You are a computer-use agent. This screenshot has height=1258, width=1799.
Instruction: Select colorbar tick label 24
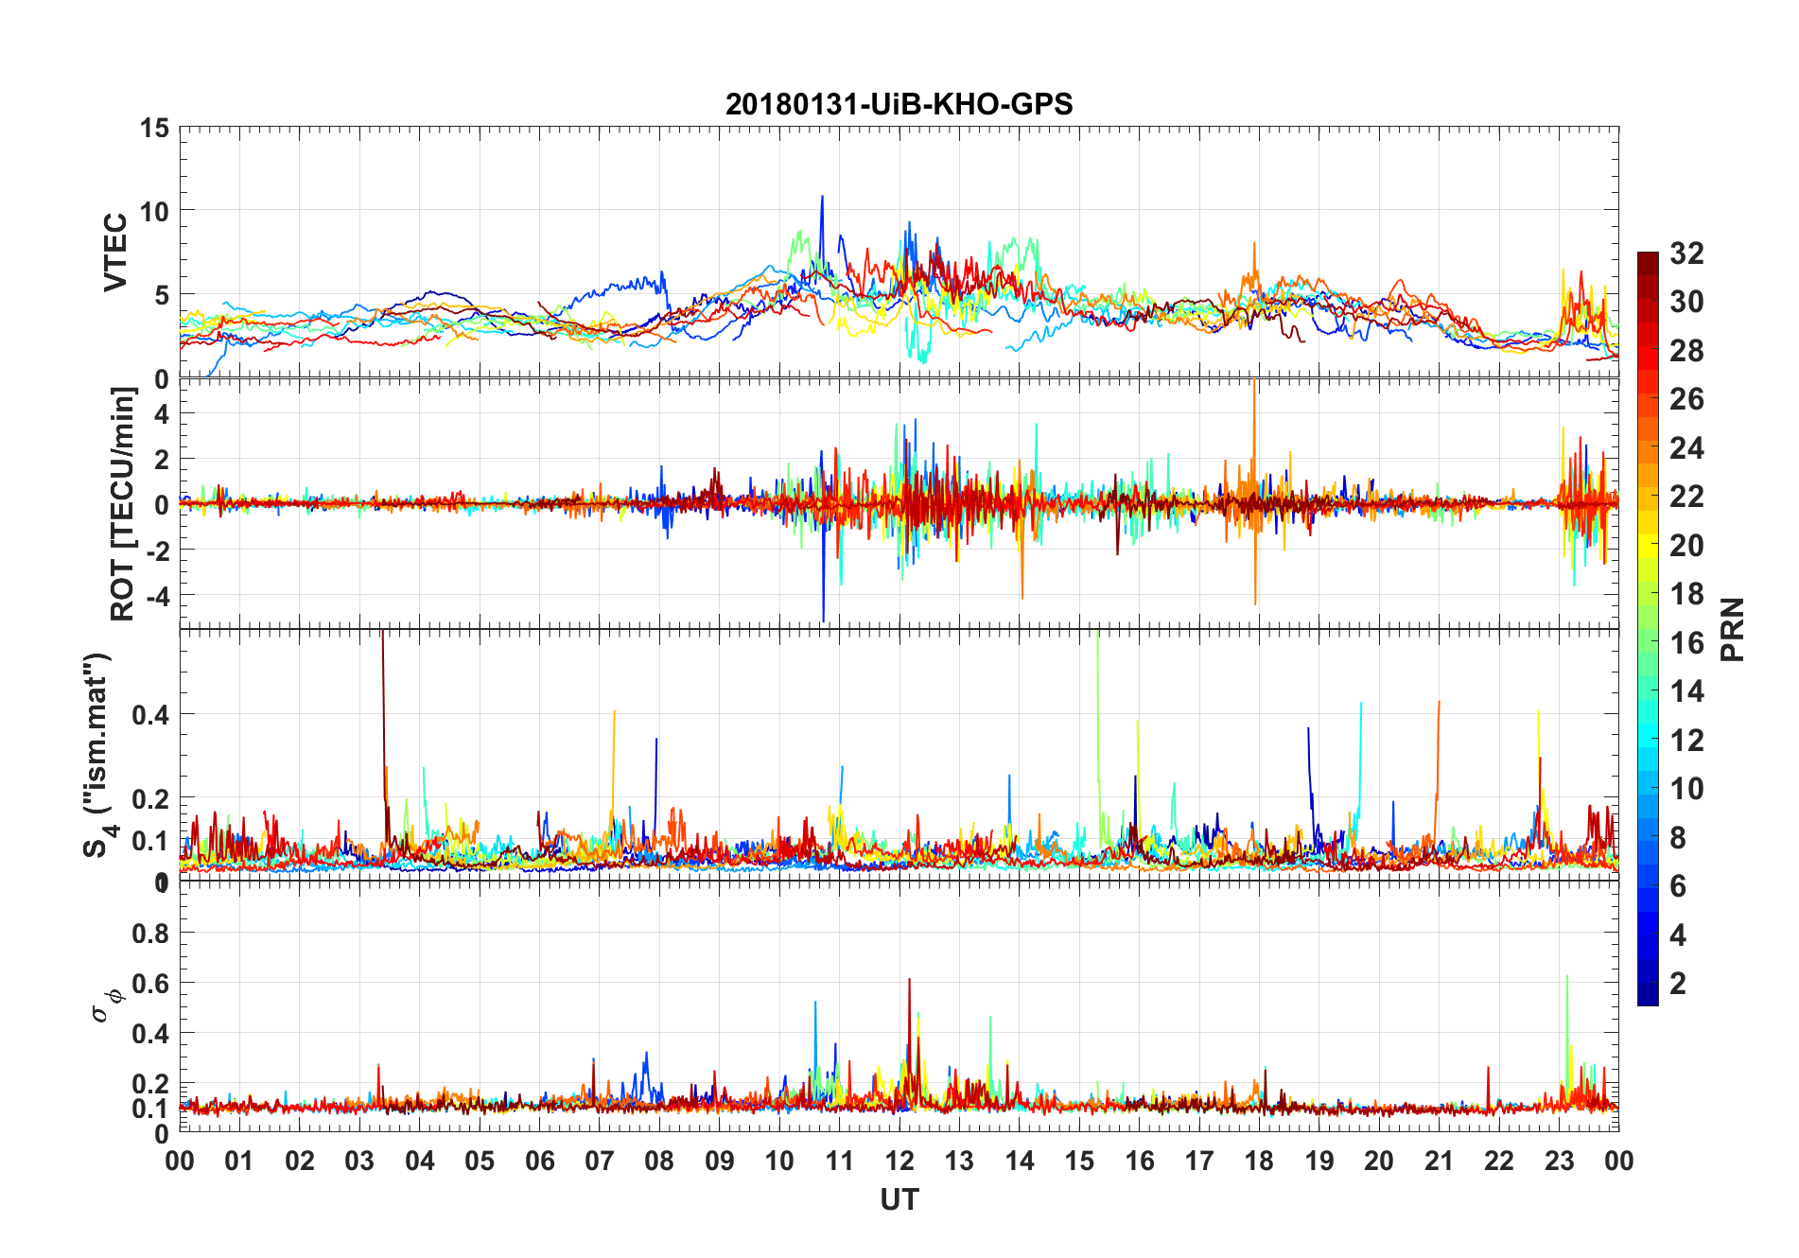click(x=1686, y=447)
